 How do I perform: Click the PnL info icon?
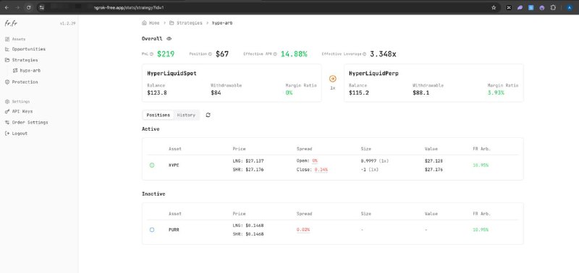(x=151, y=54)
